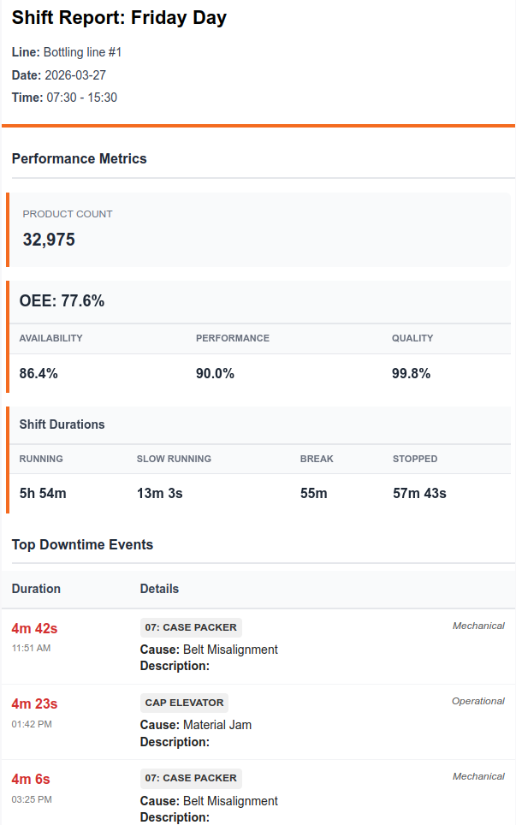The width and height of the screenshot is (516, 825).
Task: Select the 4m 6s downtime duration
Action: coord(31,779)
